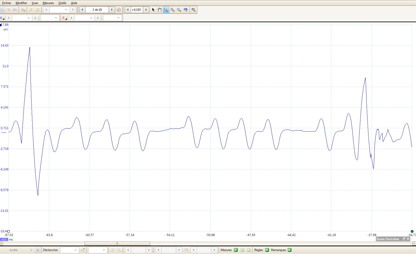The height and width of the screenshot is (254, 416).
Task: Expand the trigger mode dropdown next to Déclencher
Action: click(76, 250)
